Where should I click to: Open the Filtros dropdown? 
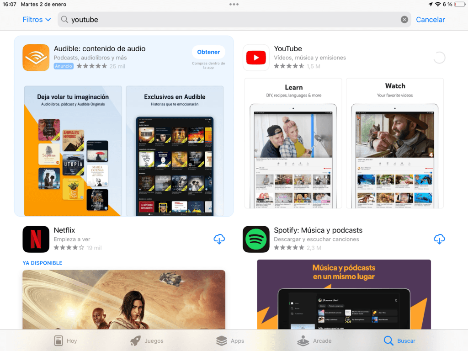click(37, 19)
